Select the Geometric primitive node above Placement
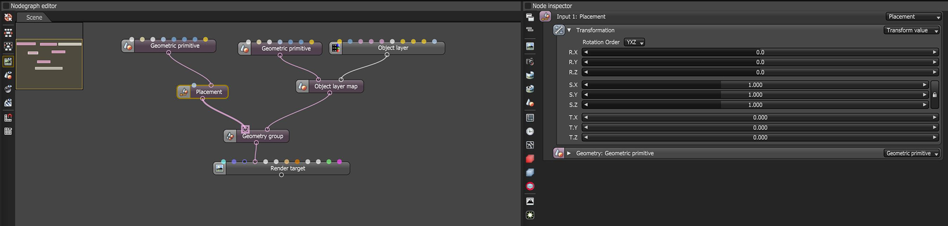The image size is (948, 226). (x=169, y=46)
